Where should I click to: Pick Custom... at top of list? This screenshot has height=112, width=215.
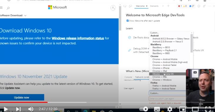pyautogui.click(x=154, y=33)
